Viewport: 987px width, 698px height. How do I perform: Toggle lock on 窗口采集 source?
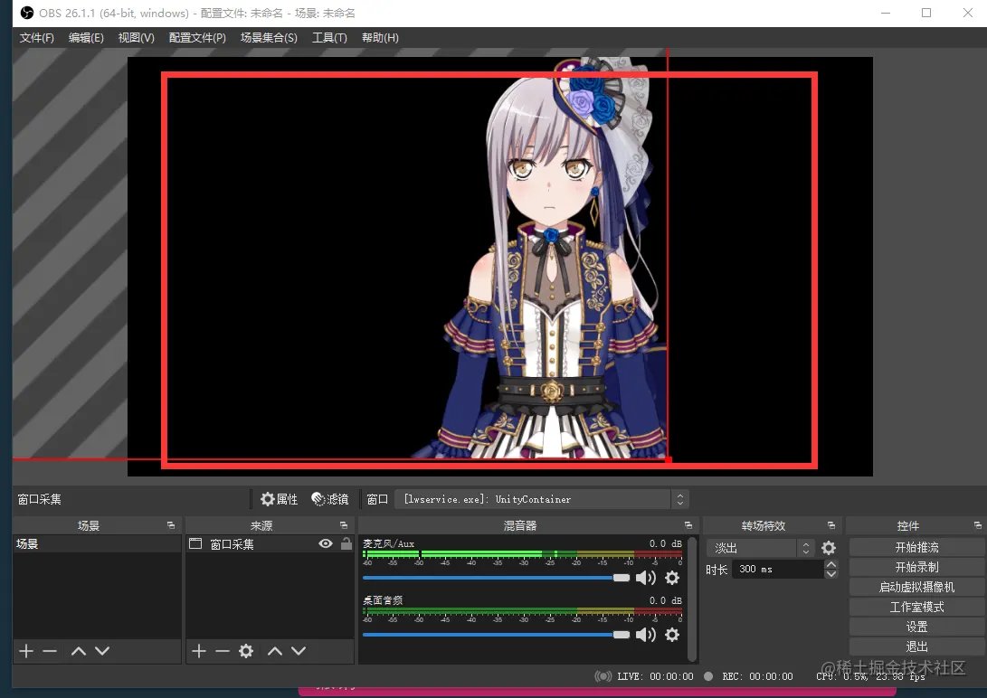click(346, 544)
